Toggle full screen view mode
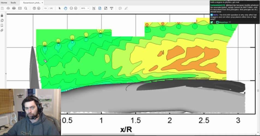Image resolution: width=260 pixels, height=136 pixels. click(106, 8)
